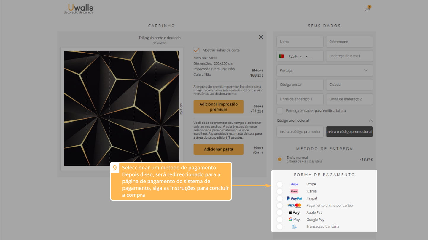
Task: Select the Envio normal delivery radio button
Action: [279, 159]
